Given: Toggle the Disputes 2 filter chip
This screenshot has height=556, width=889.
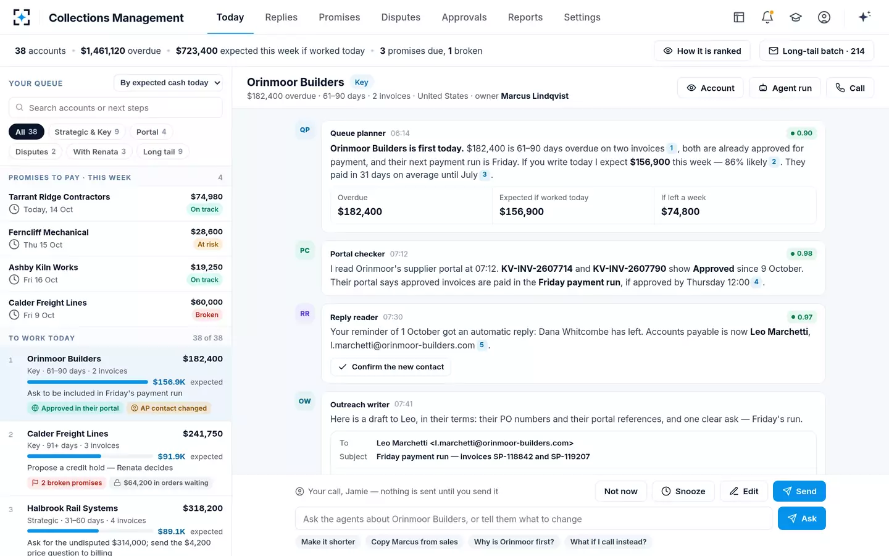Looking at the screenshot, I should [35, 151].
